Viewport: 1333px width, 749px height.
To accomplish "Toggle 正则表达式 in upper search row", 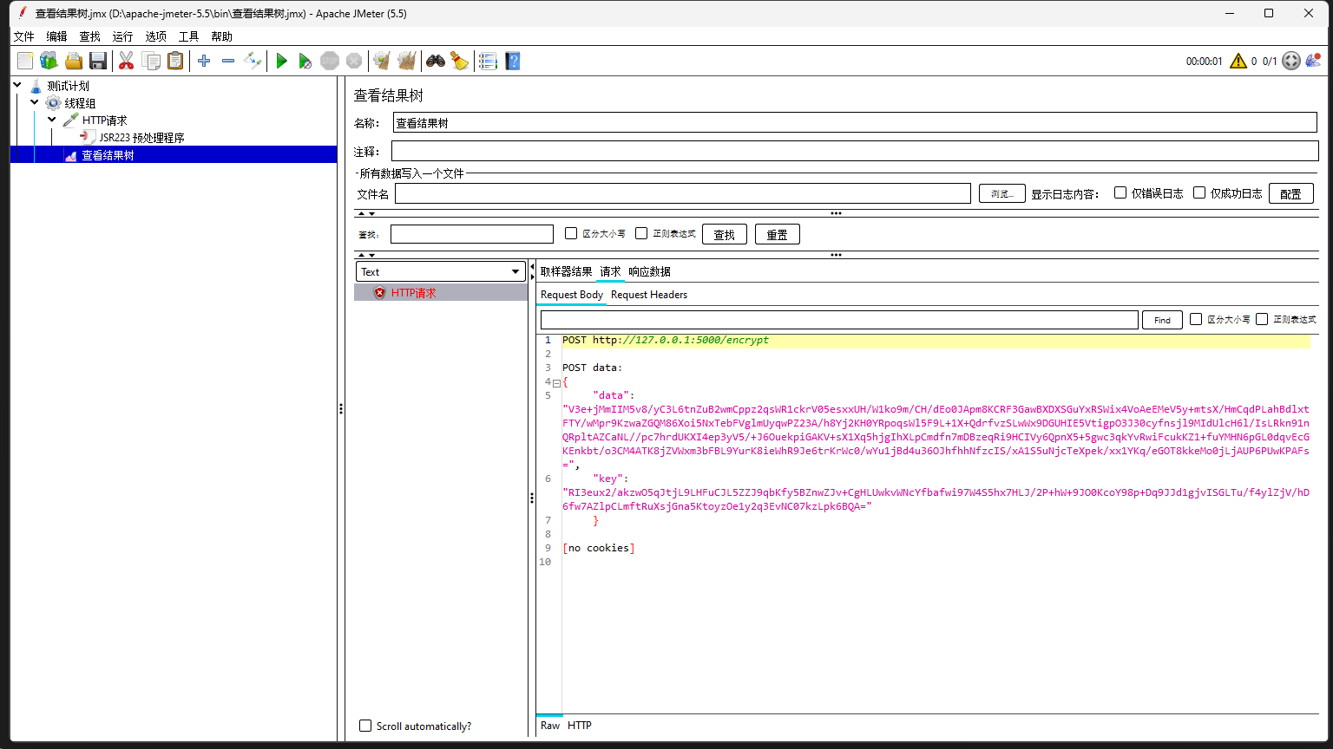I will point(641,233).
